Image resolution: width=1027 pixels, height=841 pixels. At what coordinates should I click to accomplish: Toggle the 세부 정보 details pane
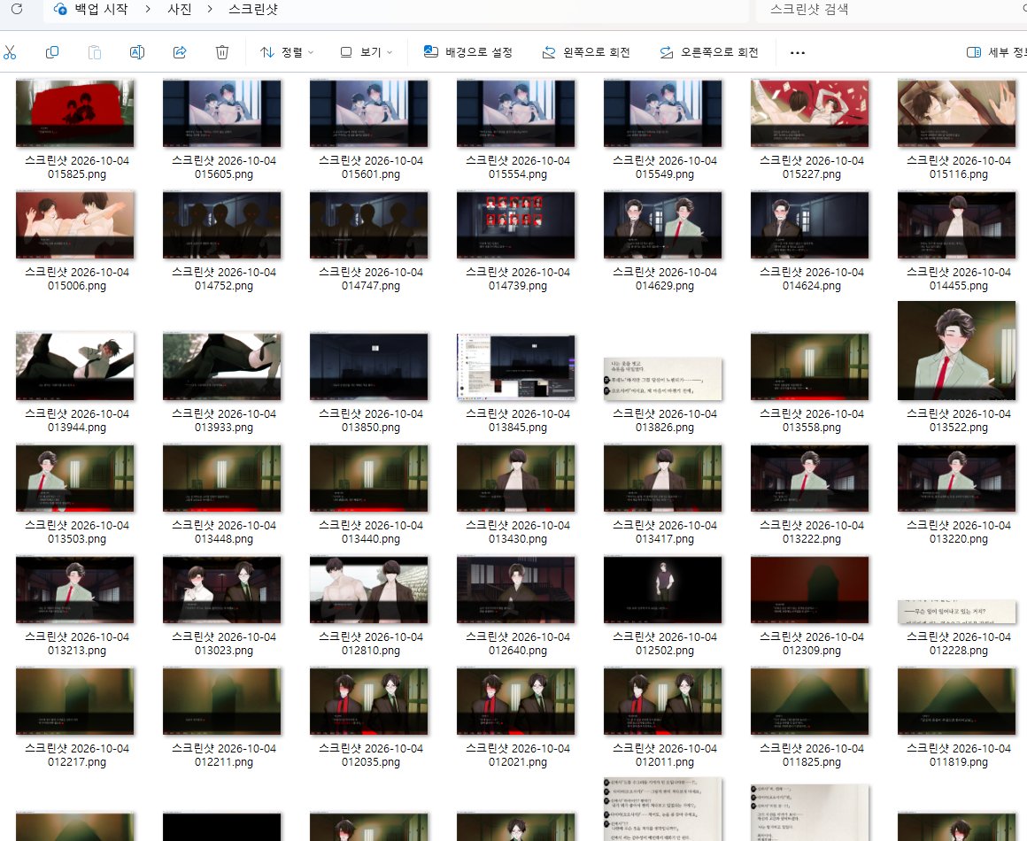[x=997, y=52]
